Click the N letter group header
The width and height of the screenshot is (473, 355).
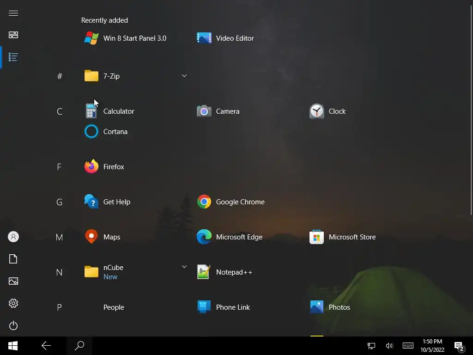[x=60, y=272]
